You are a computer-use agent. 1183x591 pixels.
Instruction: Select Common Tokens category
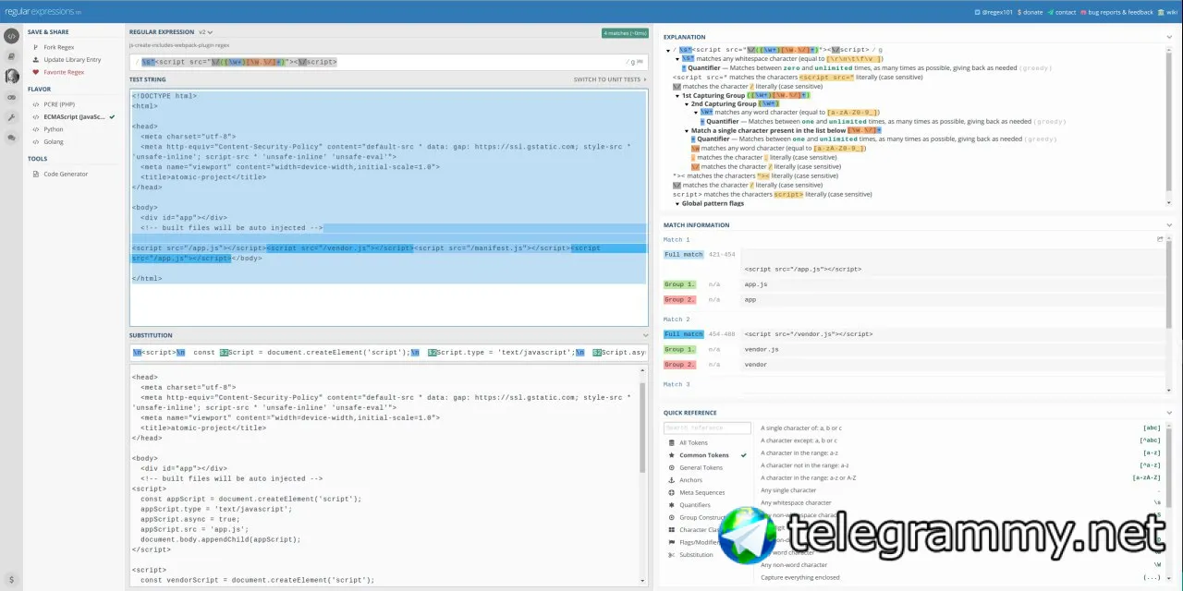pos(707,455)
